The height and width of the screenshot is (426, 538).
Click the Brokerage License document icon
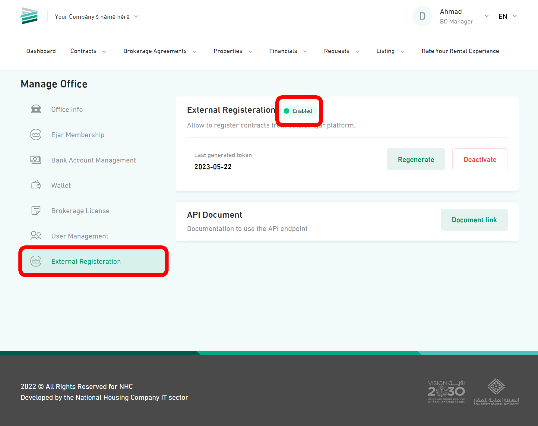pyautogui.click(x=36, y=210)
